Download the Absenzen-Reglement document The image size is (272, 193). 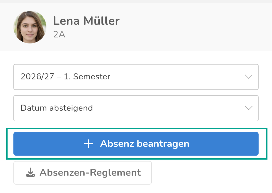point(83,173)
